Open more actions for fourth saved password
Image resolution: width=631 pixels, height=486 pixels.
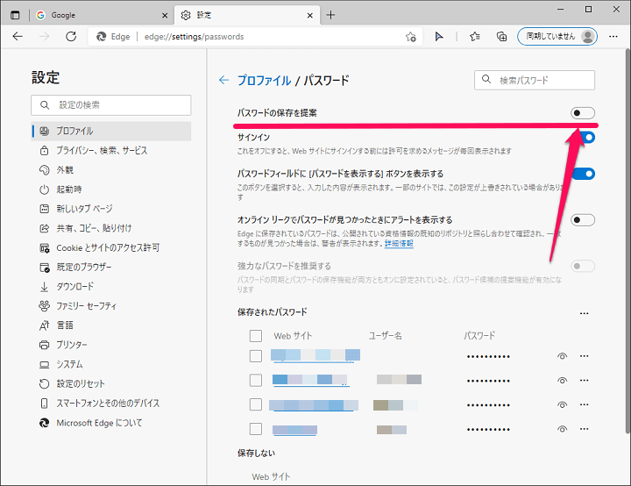tap(585, 429)
